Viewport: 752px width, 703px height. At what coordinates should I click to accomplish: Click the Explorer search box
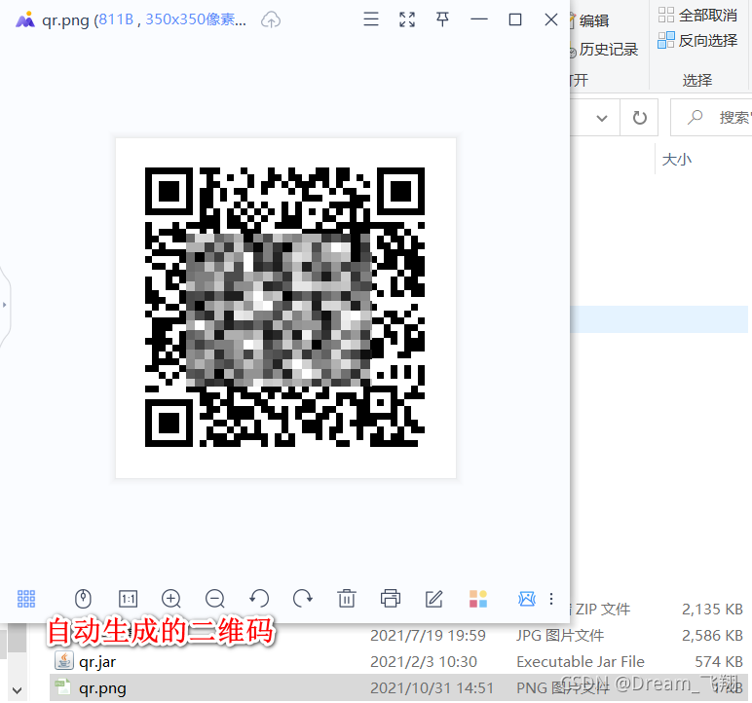pyautogui.click(x=711, y=118)
